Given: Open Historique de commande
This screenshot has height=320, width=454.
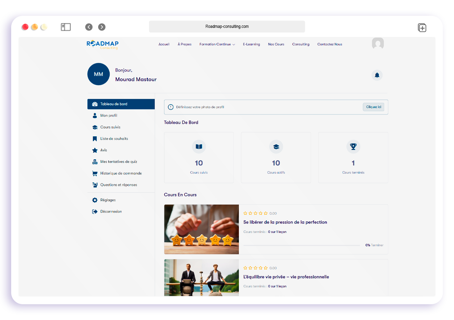Looking at the screenshot, I should (121, 173).
